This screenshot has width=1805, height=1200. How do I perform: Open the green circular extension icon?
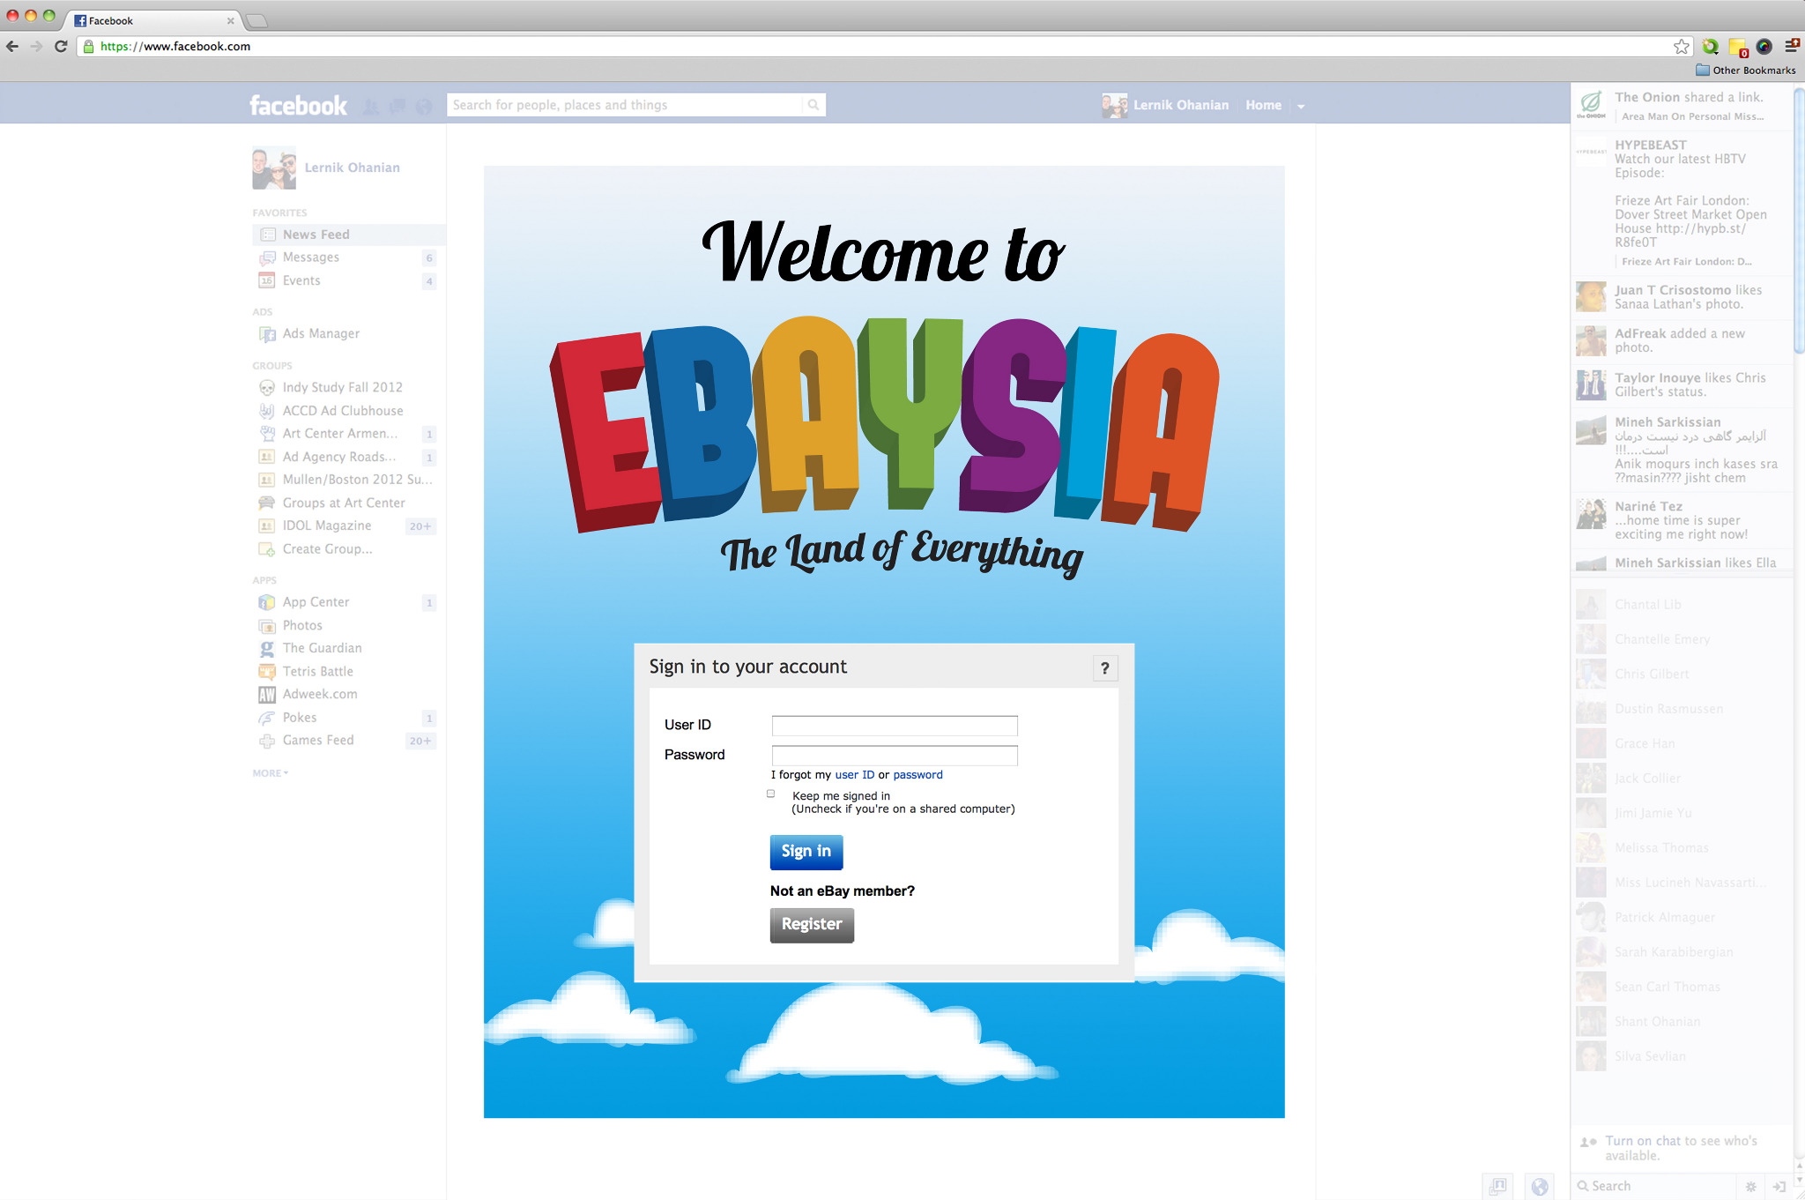(1711, 47)
